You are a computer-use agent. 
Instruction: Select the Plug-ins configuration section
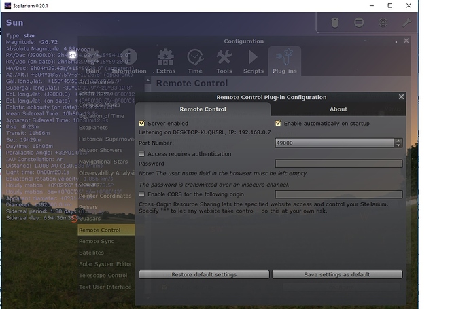click(x=284, y=60)
